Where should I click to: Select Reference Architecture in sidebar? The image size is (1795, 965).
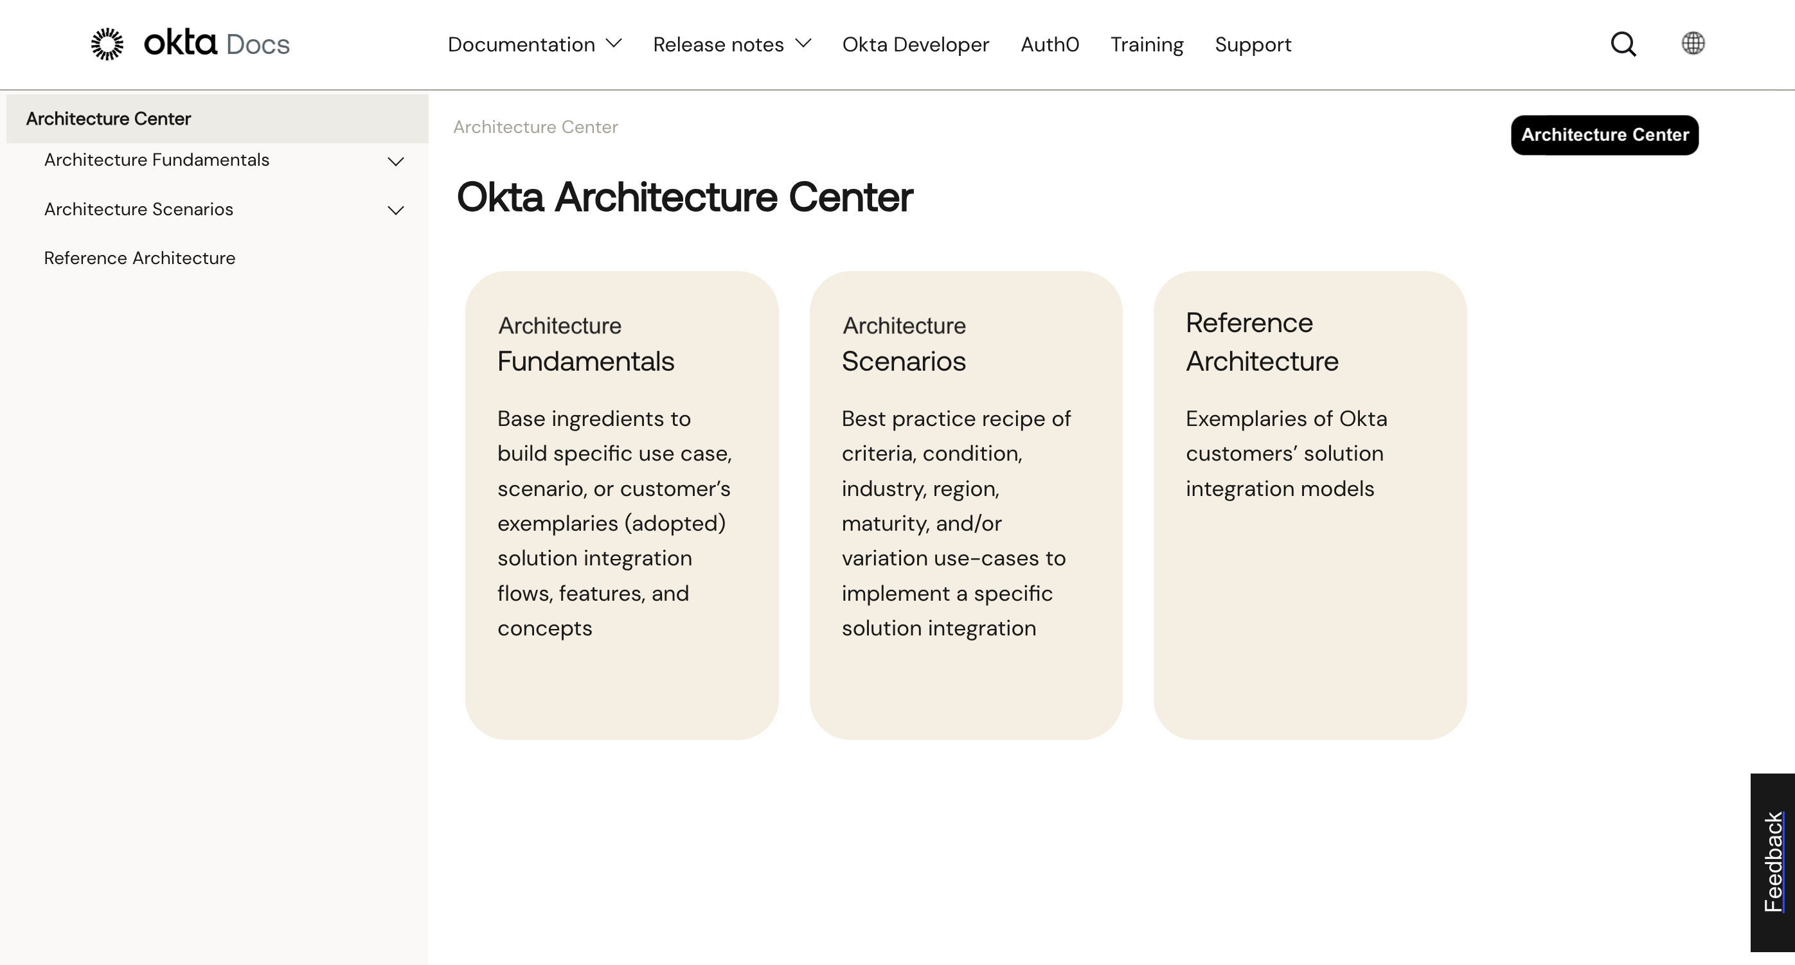[x=139, y=258]
